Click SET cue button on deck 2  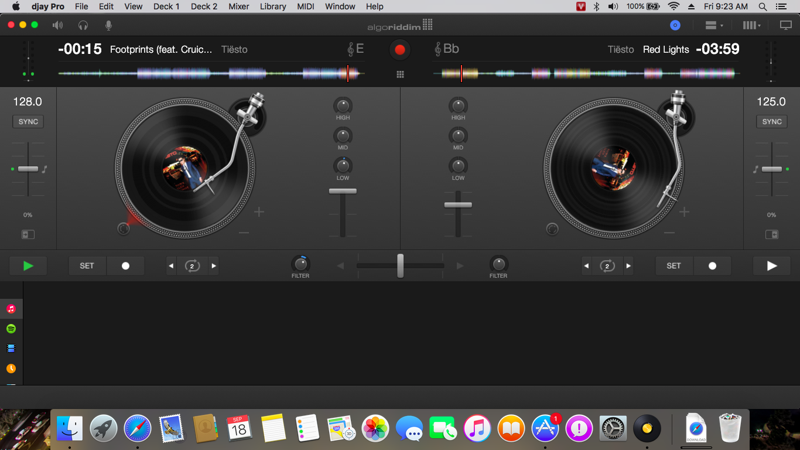(674, 265)
